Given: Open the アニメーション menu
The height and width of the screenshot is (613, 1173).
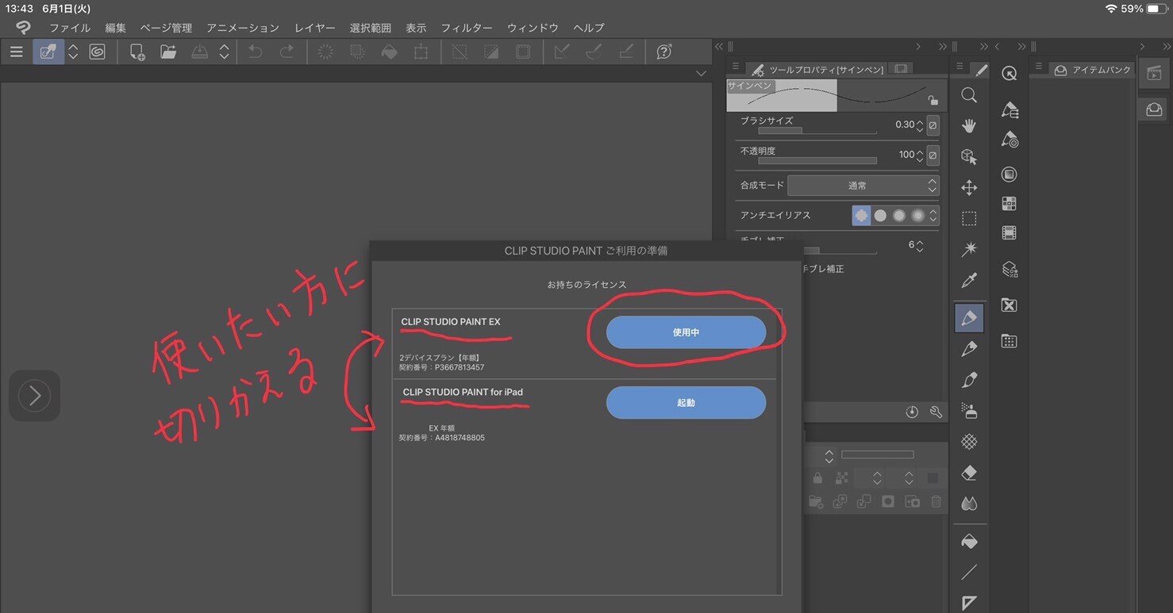Looking at the screenshot, I should [x=243, y=28].
